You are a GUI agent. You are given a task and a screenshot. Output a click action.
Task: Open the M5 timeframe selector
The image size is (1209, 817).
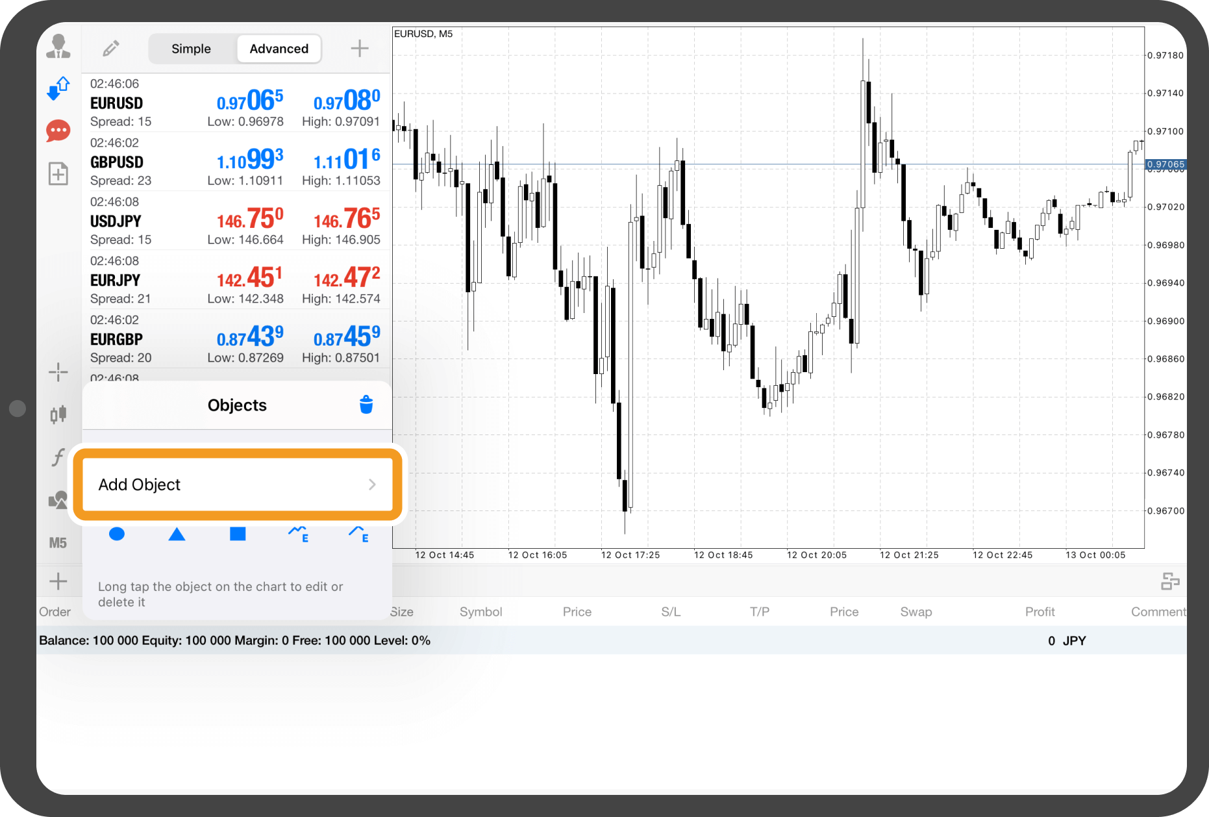(58, 543)
